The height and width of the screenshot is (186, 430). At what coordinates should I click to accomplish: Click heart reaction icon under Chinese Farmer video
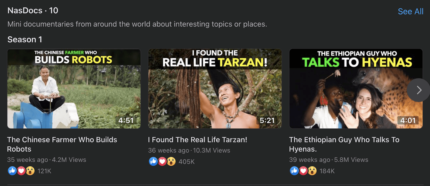21,171
